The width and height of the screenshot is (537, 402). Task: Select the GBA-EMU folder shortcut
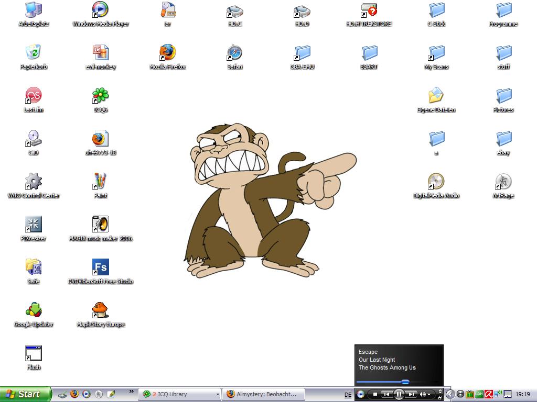pos(302,58)
